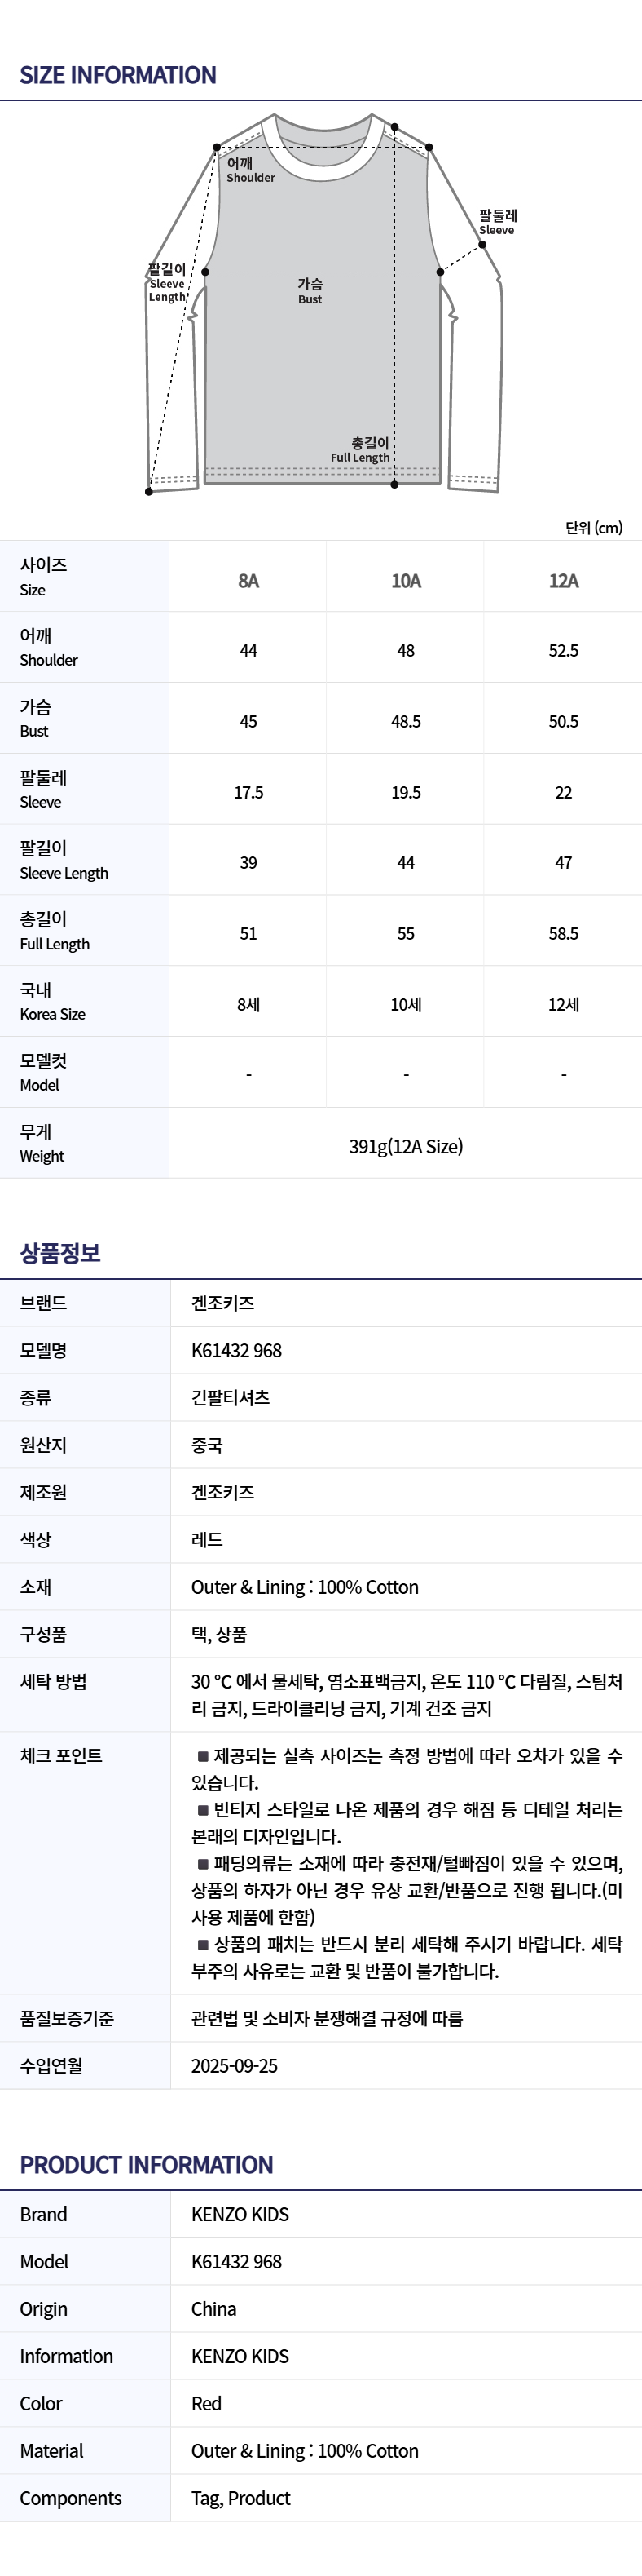Click the 391g(12A Size) weight value
This screenshot has width=642, height=2576.
pyautogui.click(x=406, y=1146)
